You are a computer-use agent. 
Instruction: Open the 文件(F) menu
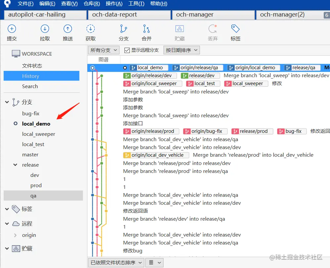coord(25,4)
